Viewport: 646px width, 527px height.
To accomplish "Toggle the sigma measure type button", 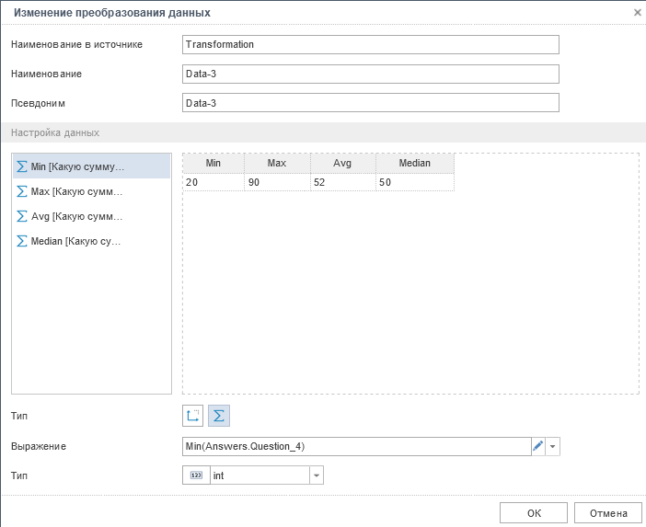I will [x=219, y=416].
